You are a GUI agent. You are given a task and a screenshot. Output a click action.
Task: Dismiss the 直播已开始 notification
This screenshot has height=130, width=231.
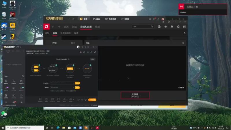click(203, 9)
